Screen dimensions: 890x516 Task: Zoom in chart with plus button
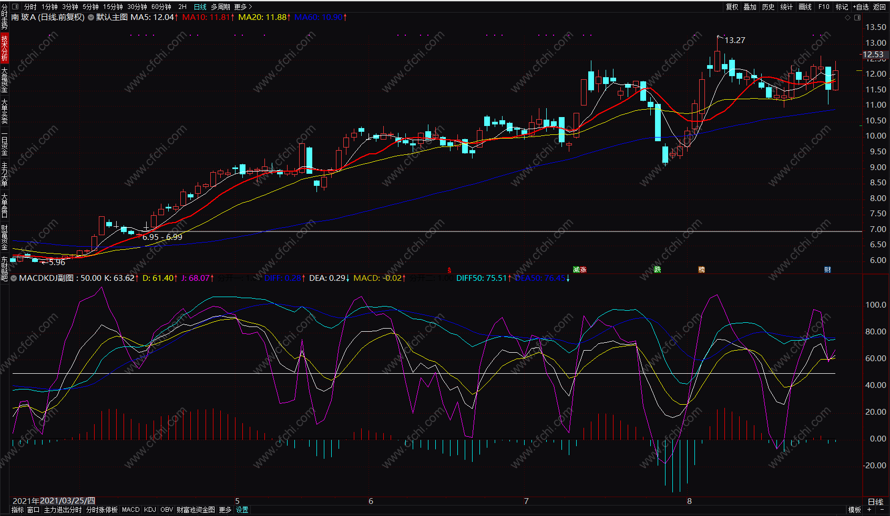[x=869, y=510]
